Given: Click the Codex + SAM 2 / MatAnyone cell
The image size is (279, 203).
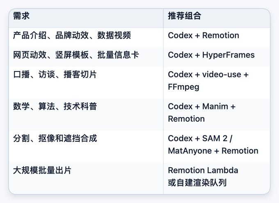Looking at the screenshot, I should pos(217,147).
